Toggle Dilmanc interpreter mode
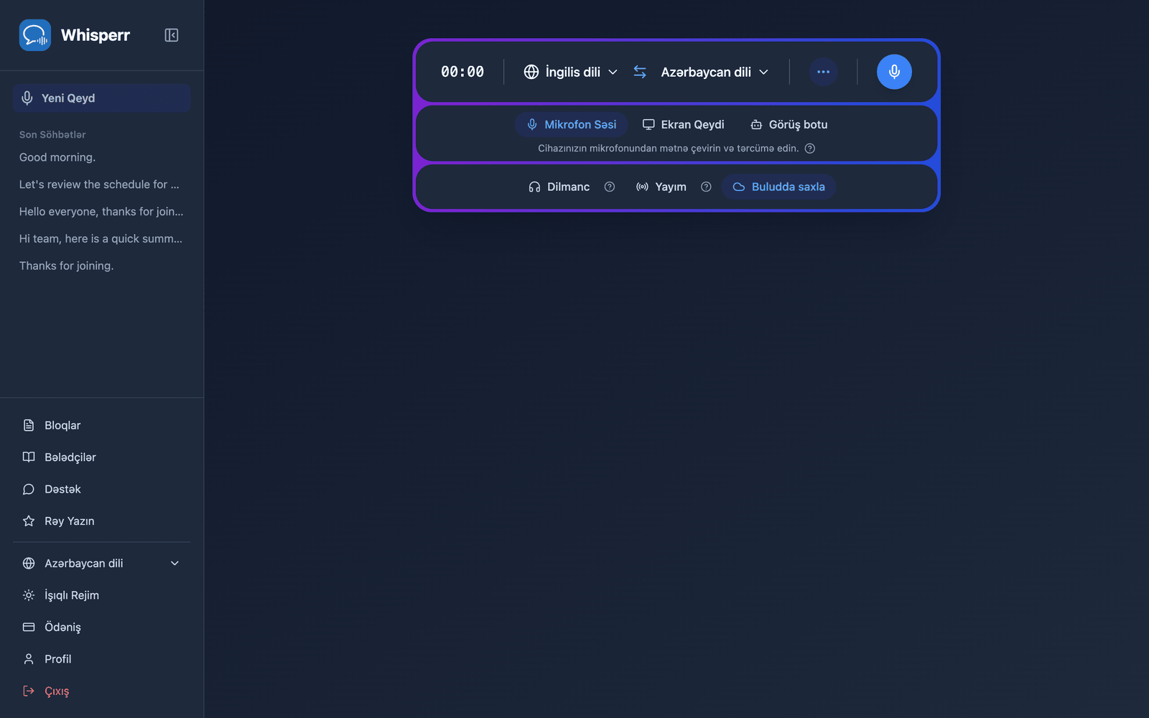Screen dimensions: 1149x718 click(x=559, y=187)
